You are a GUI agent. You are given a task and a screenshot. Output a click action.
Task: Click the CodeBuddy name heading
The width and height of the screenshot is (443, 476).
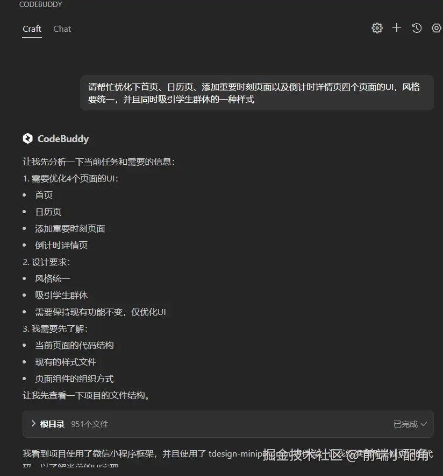pyautogui.click(x=63, y=139)
